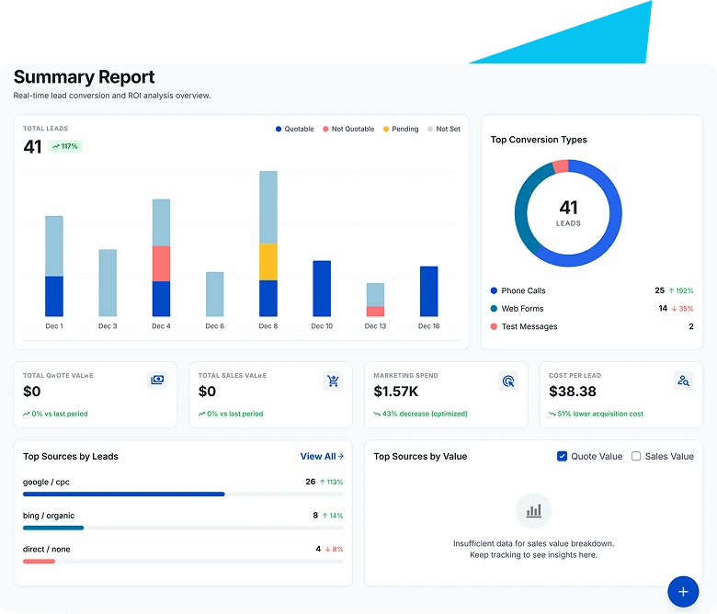Click the 192% Phone Calls change value
Viewport: 717px width, 614px height.
[681, 290]
